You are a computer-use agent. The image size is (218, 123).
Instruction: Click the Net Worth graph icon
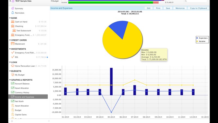click(13, 101)
